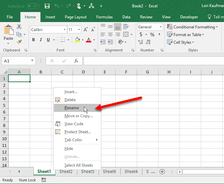Viewport: 224px width, 184px height.
Task: Switch to the Page Layout ribbon tab
Action: pyautogui.click(x=76, y=17)
